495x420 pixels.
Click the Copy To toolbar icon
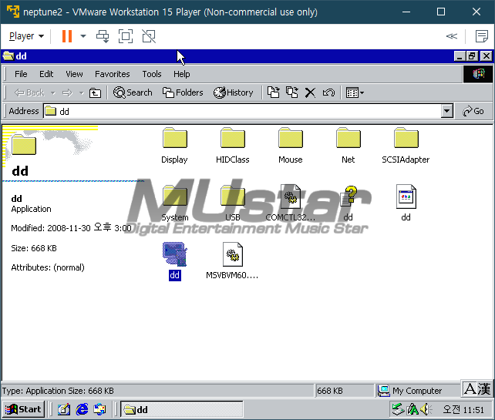click(292, 92)
